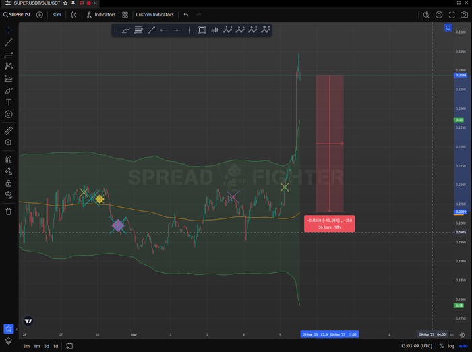Click the red record dot on the tab
The width and height of the screenshot is (472, 352).
tap(89, 3)
